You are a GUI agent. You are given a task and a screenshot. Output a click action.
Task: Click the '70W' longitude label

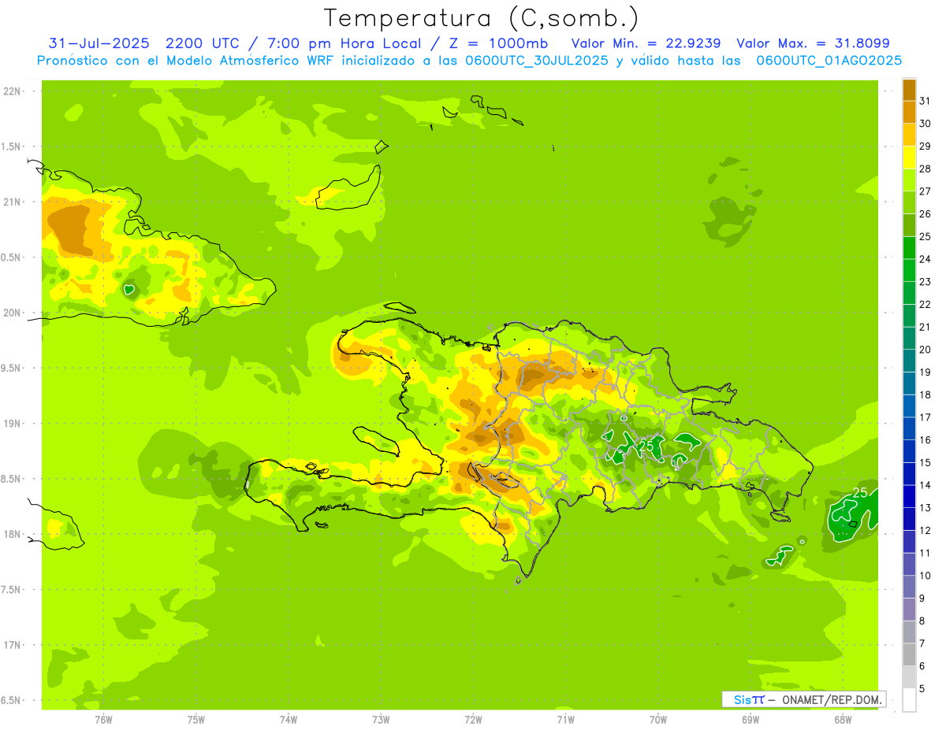(658, 719)
